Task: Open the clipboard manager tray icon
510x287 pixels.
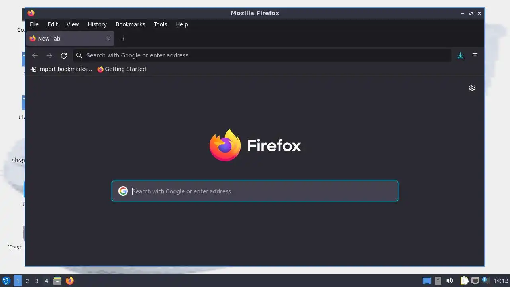Action: 464,281
